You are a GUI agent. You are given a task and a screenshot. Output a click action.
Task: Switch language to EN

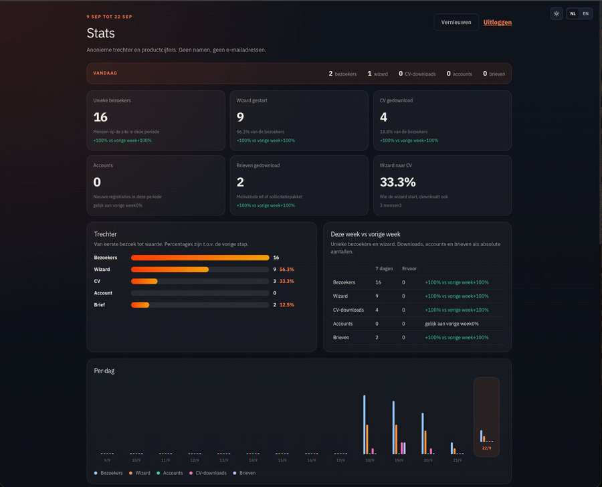[x=585, y=14]
